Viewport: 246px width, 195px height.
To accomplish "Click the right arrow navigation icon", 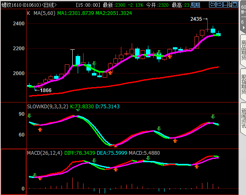I will point(219,5).
